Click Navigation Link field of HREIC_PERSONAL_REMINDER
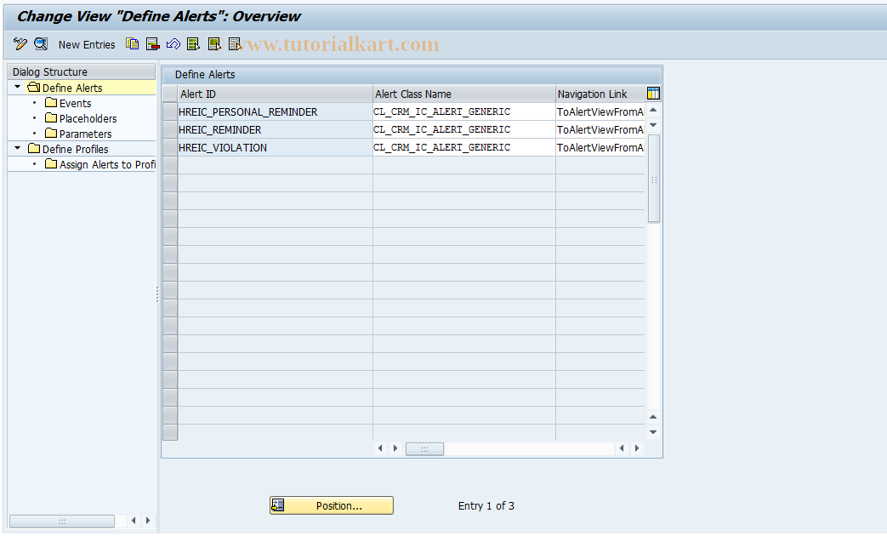Viewport: 887px width, 536px height. tap(600, 111)
